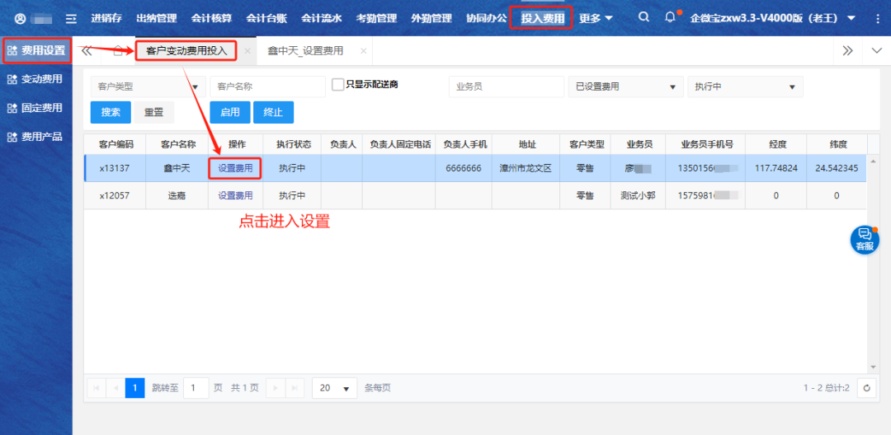Click the customer service 客服 chat icon
The image size is (891, 435).
(864, 240)
